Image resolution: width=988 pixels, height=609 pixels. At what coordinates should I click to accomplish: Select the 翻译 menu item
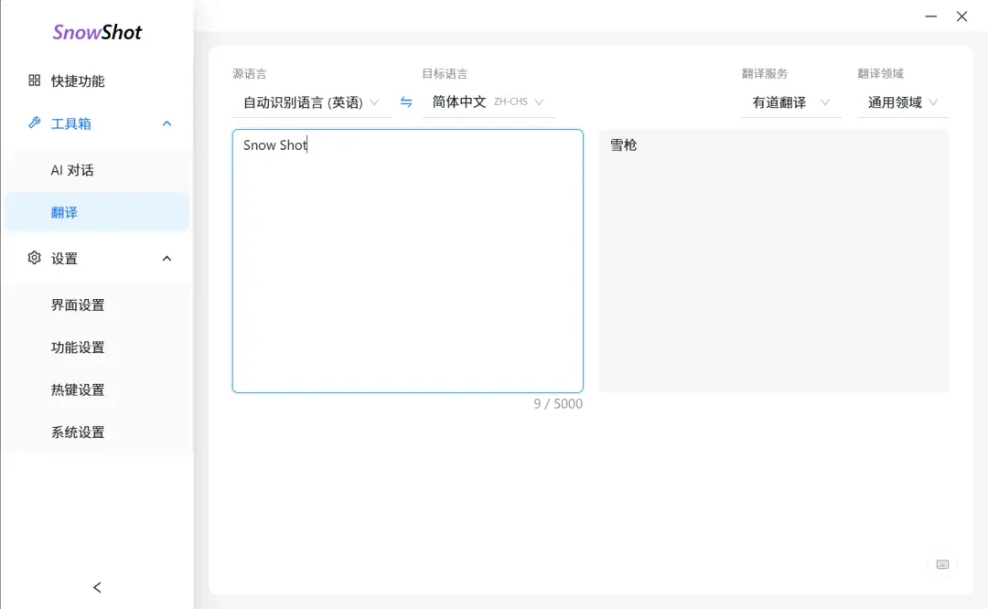[97, 212]
